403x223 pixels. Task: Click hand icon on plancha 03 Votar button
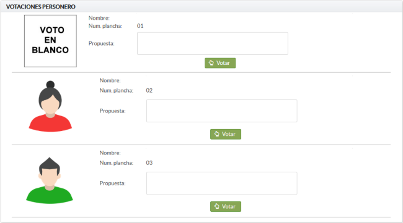(217, 206)
